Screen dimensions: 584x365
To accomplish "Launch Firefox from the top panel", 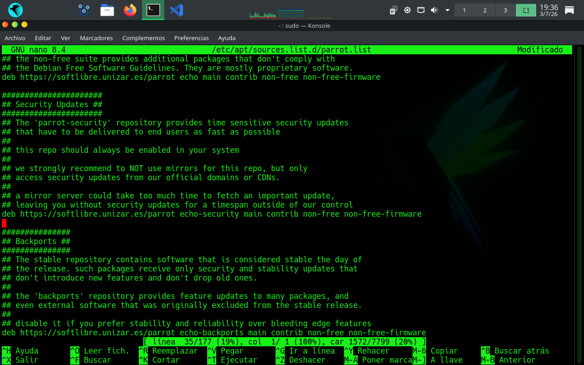I will tap(130, 10).
